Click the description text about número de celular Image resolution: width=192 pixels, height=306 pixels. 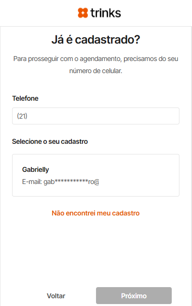tap(96, 64)
